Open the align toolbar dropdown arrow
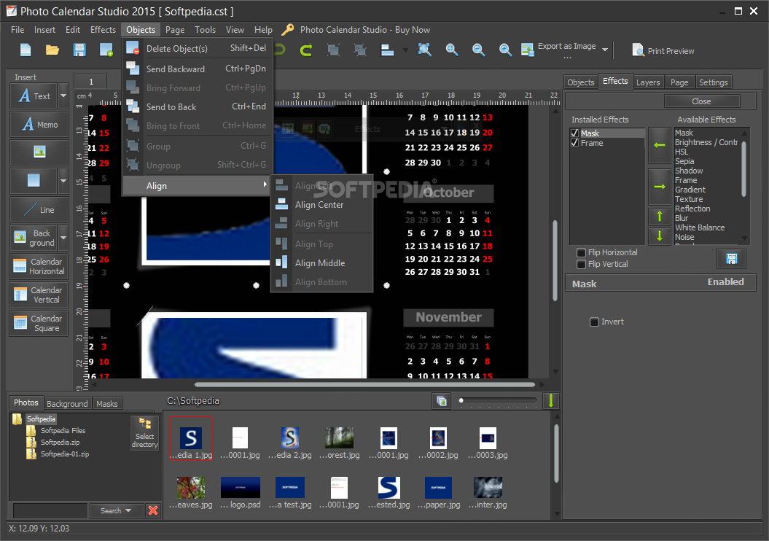 point(405,50)
